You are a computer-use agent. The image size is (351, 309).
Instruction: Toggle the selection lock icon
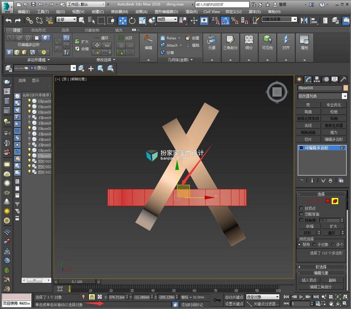click(x=92, y=297)
